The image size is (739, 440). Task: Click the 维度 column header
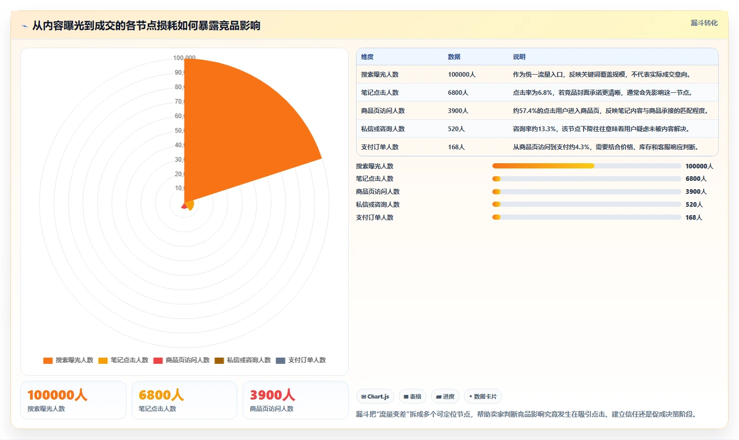point(367,57)
